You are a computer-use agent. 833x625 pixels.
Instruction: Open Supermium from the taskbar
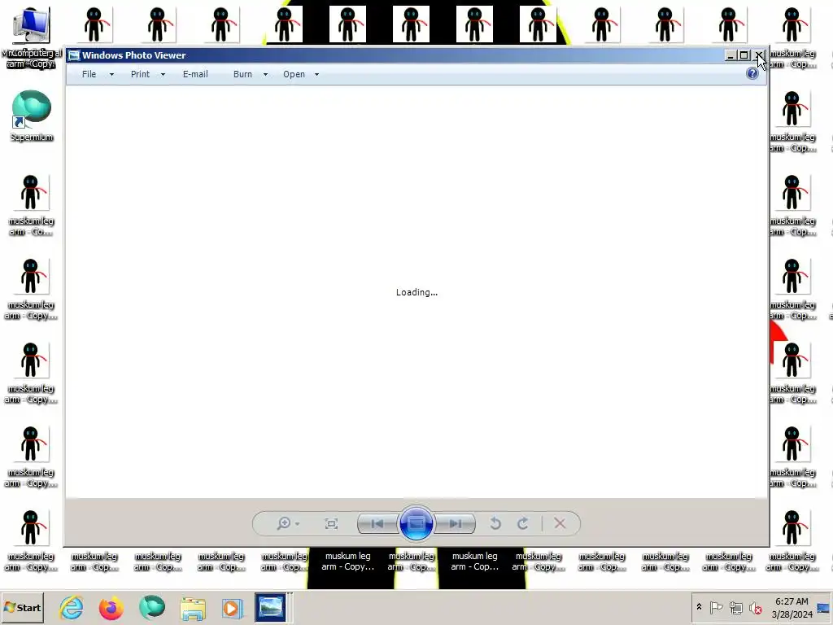[x=152, y=607]
